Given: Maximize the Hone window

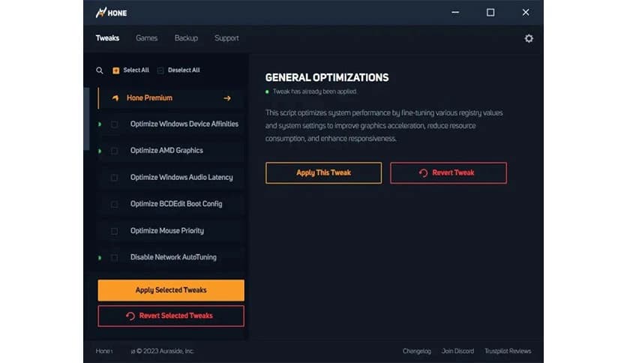Looking at the screenshot, I should (x=490, y=13).
